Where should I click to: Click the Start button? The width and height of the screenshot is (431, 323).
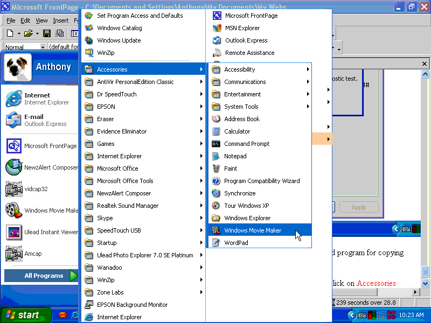tap(25, 315)
